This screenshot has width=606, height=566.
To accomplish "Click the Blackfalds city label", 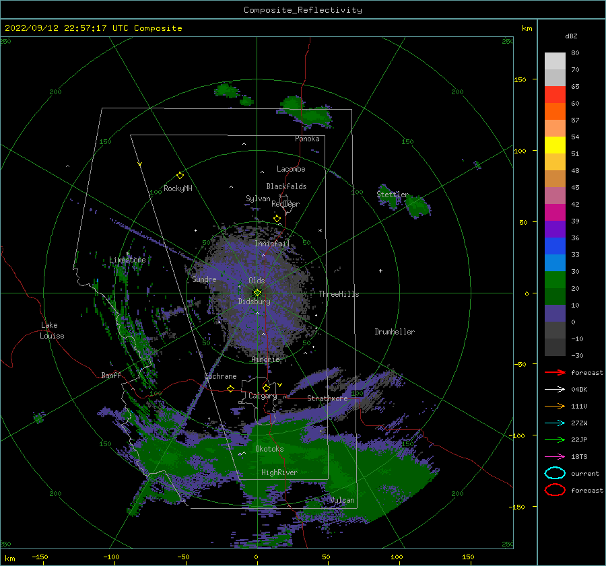I will 286,186.
